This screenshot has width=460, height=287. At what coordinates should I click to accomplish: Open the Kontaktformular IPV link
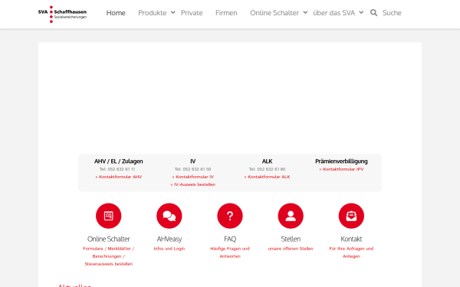[341, 169]
